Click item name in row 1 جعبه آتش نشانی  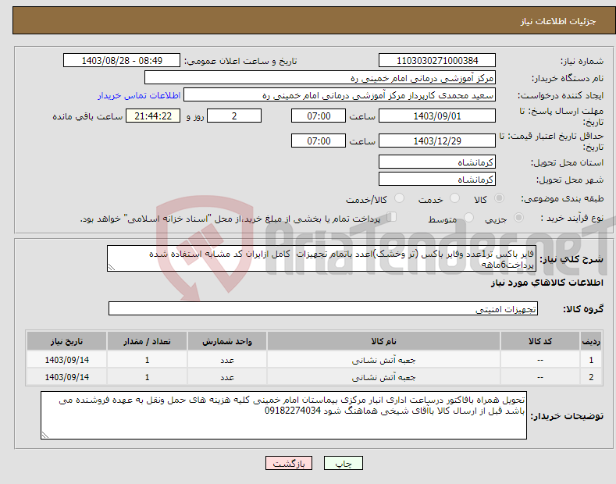383,360
